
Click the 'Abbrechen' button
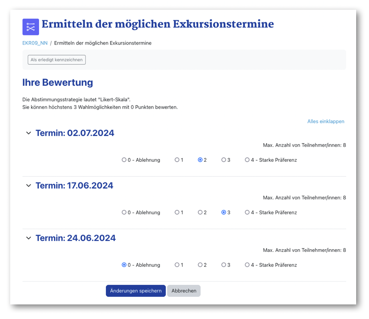[x=184, y=291]
